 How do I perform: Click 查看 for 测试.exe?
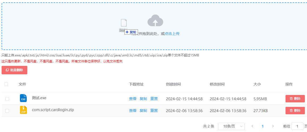(133, 99)
